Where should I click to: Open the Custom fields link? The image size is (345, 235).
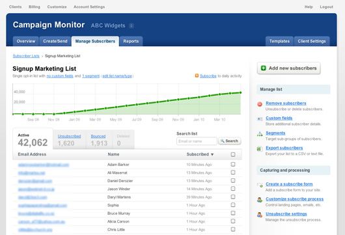279,118
